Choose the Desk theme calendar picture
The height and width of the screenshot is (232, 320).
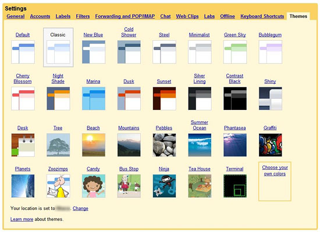[x=23, y=145]
